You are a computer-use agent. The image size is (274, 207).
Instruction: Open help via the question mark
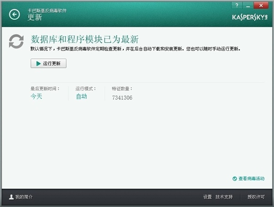(237, 5)
